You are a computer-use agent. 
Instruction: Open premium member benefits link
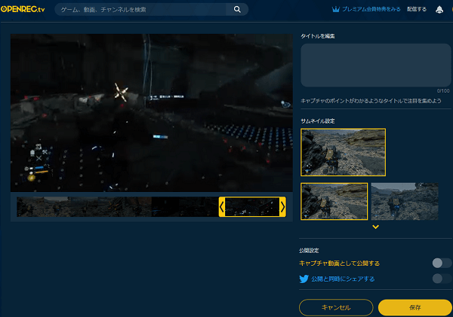[x=371, y=9]
